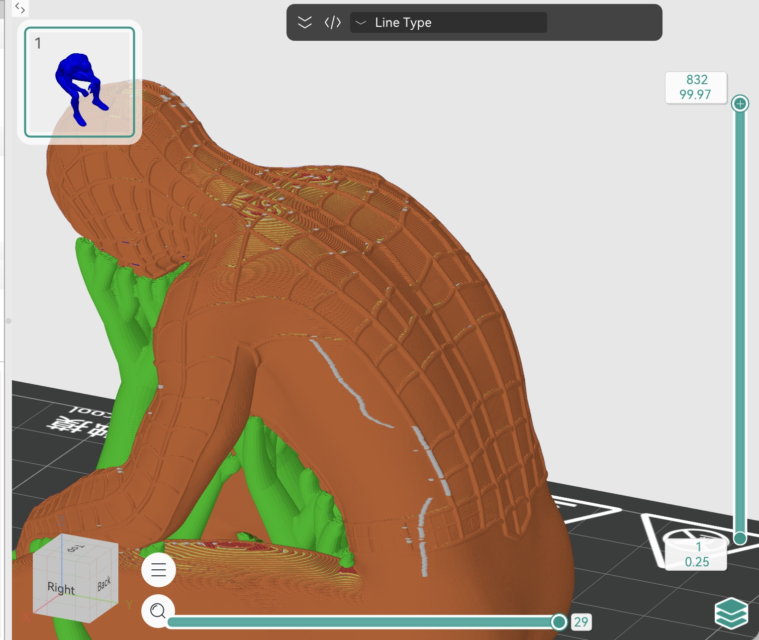Select the plate 1 thumbnail

point(80,82)
